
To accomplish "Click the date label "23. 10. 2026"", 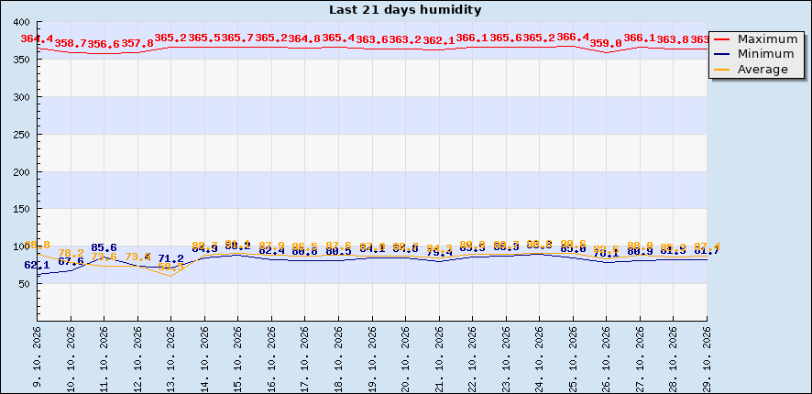I will (506, 357).
